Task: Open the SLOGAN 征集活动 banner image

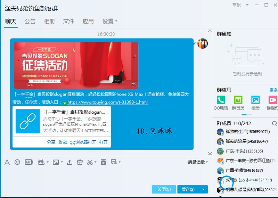Action: 76,65
